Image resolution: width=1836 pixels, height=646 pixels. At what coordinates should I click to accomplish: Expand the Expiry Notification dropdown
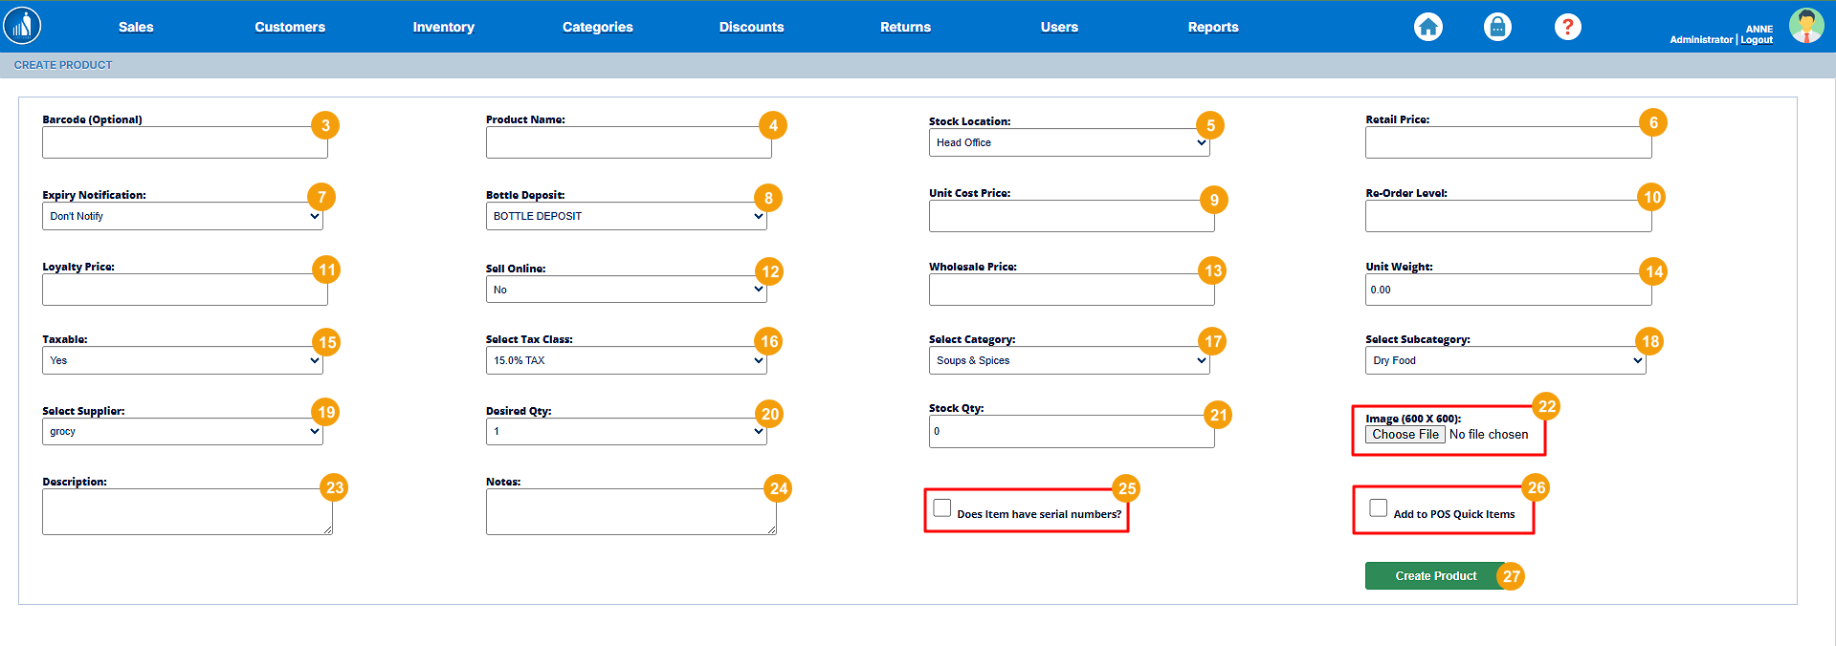click(182, 216)
